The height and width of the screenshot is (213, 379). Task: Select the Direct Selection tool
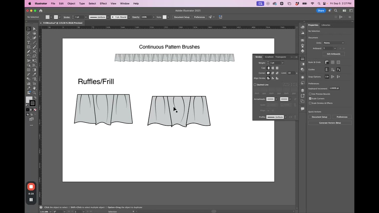(x=34, y=29)
